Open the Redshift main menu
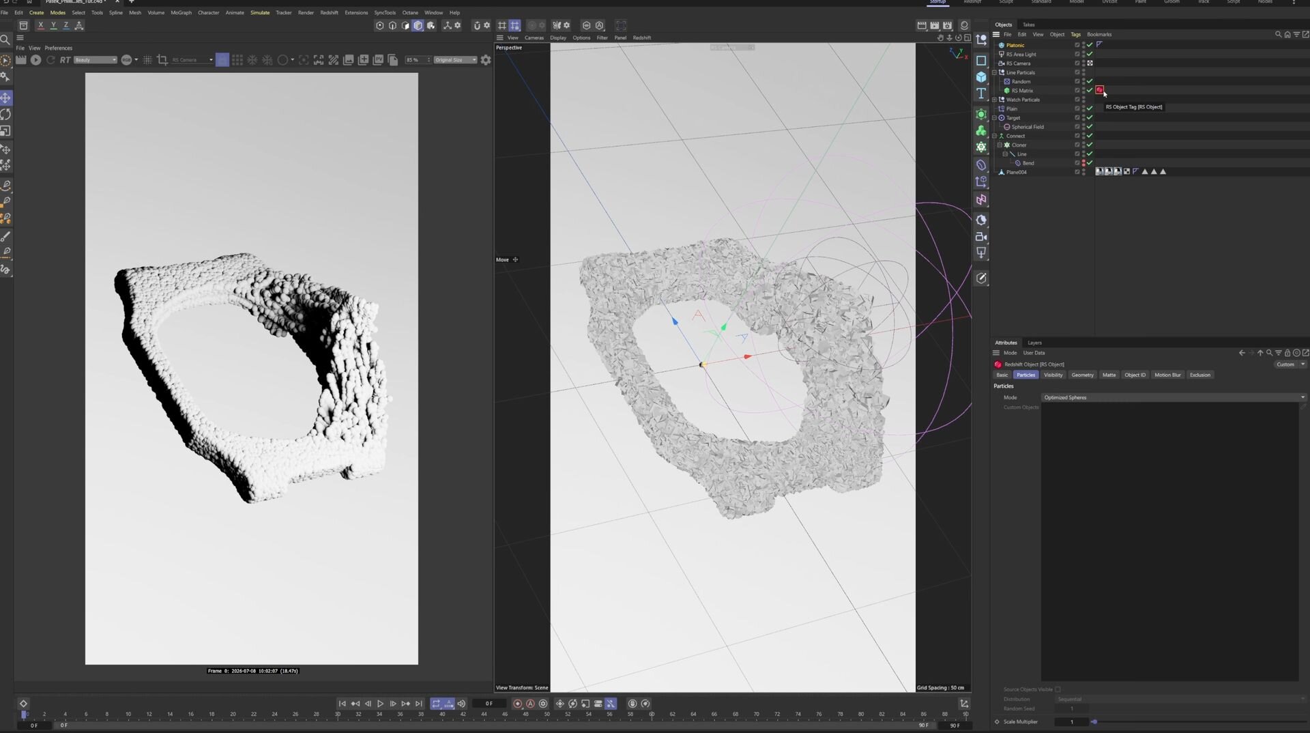The height and width of the screenshot is (733, 1310). click(329, 12)
